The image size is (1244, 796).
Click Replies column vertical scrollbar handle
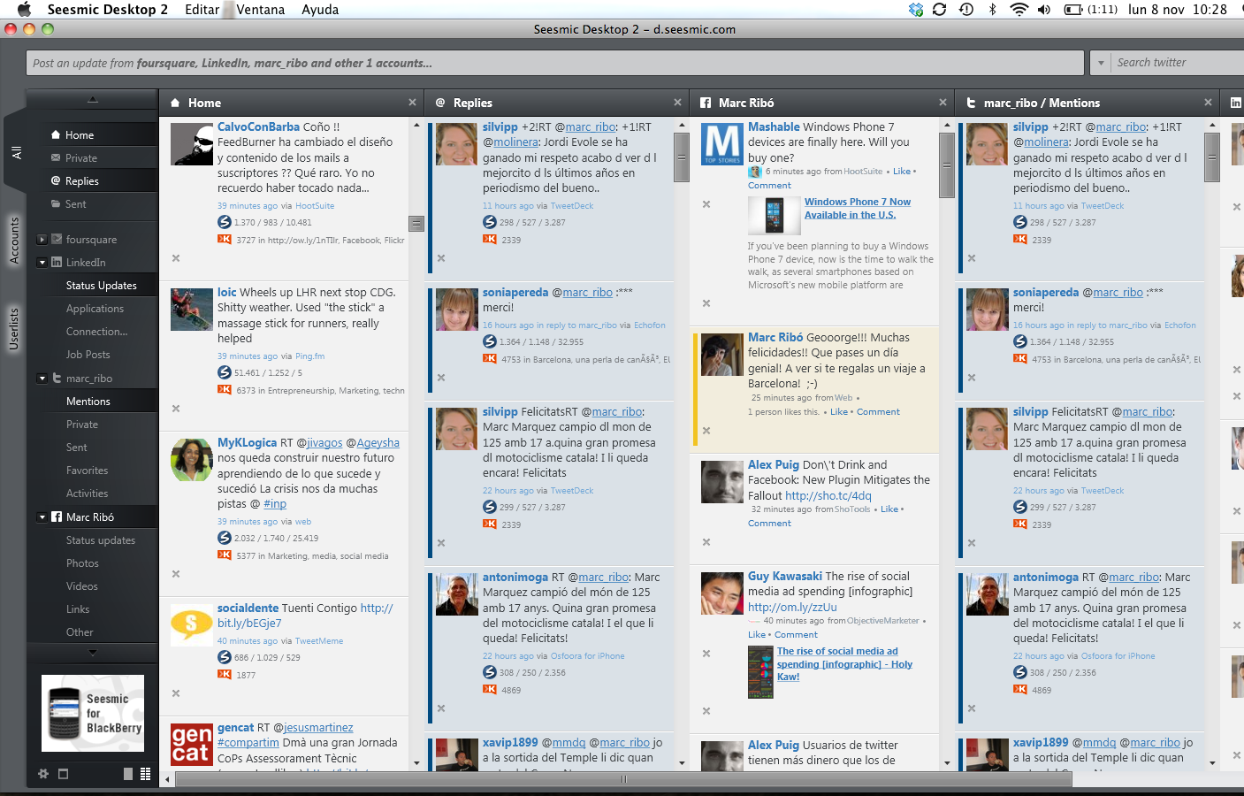tap(682, 157)
